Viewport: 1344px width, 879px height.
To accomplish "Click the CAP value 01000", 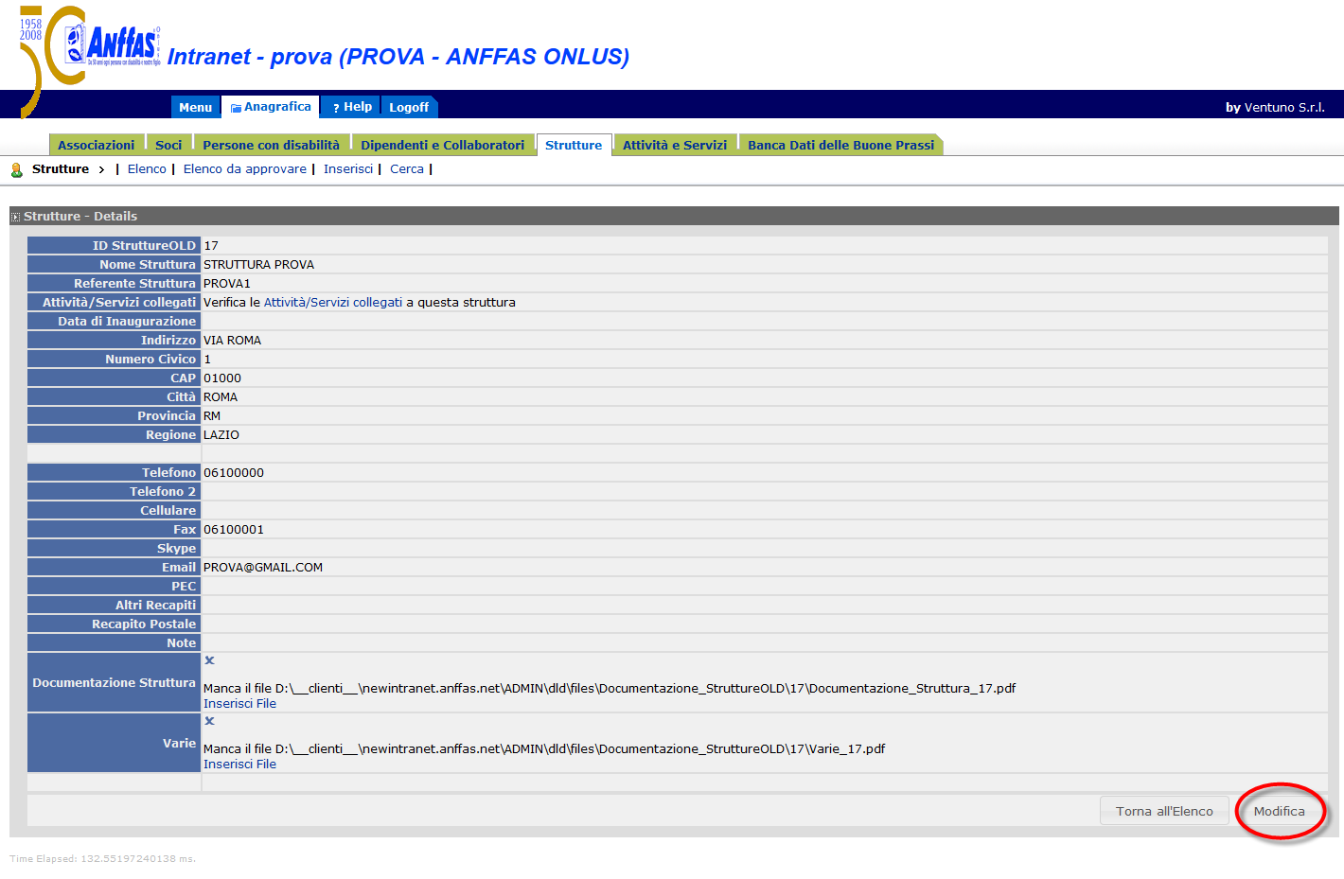I will (222, 378).
